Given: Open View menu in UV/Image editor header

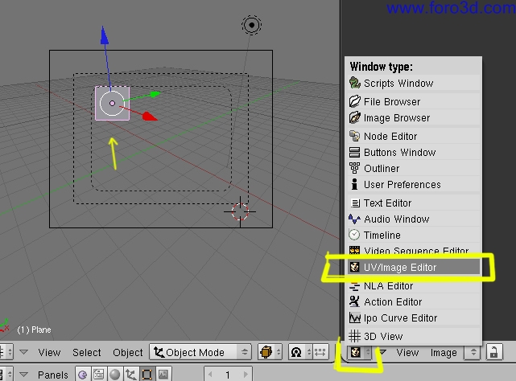Looking at the screenshot, I should (x=407, y=352).
